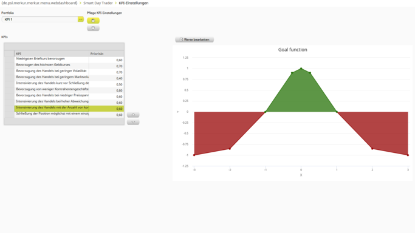Click priority 0,60 of Niedrigsten Briefkurs row

119,60
